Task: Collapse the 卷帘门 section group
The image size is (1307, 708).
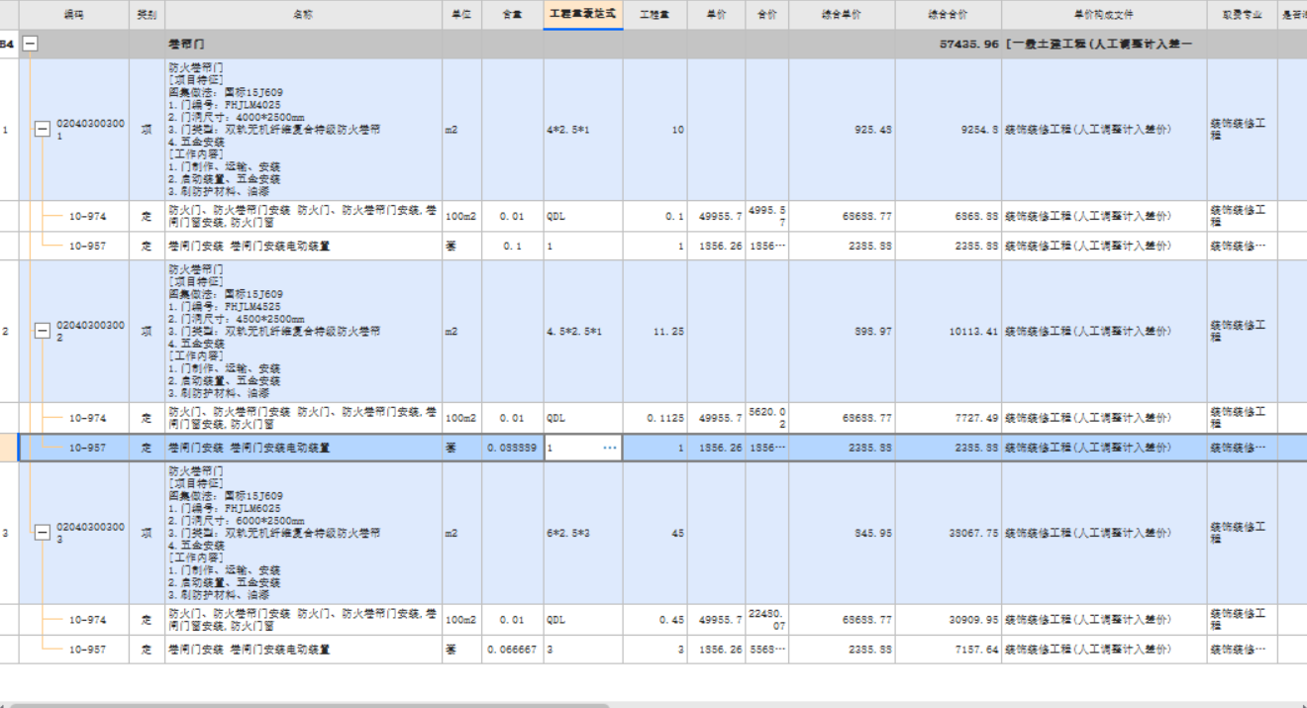Action: [x=31, y=45]
